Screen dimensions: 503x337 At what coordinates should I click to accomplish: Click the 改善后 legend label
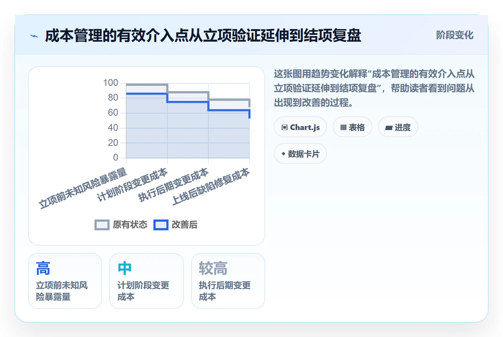[185, 225]
